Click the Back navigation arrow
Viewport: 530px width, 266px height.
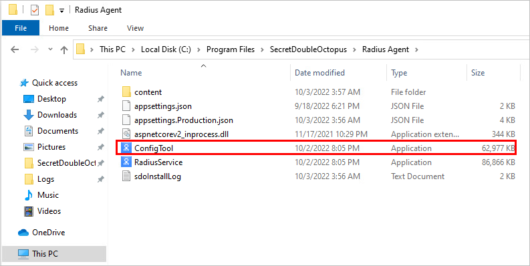click(15, 49)
